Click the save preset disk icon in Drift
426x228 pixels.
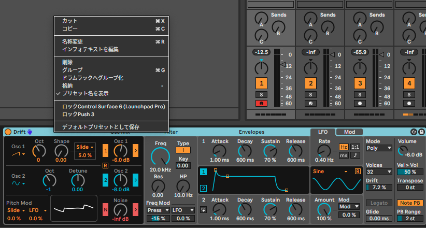(x=421, y=132)
